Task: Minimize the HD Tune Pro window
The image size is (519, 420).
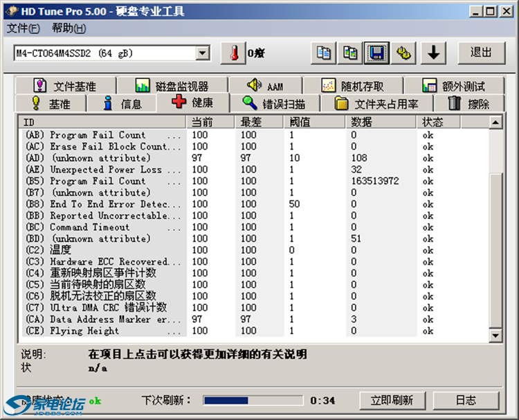Action: tap(475, 12)
